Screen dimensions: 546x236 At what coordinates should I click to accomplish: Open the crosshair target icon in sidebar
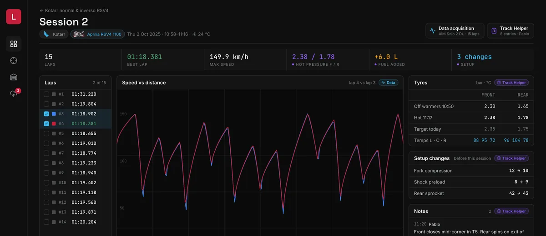coord(14,60)
